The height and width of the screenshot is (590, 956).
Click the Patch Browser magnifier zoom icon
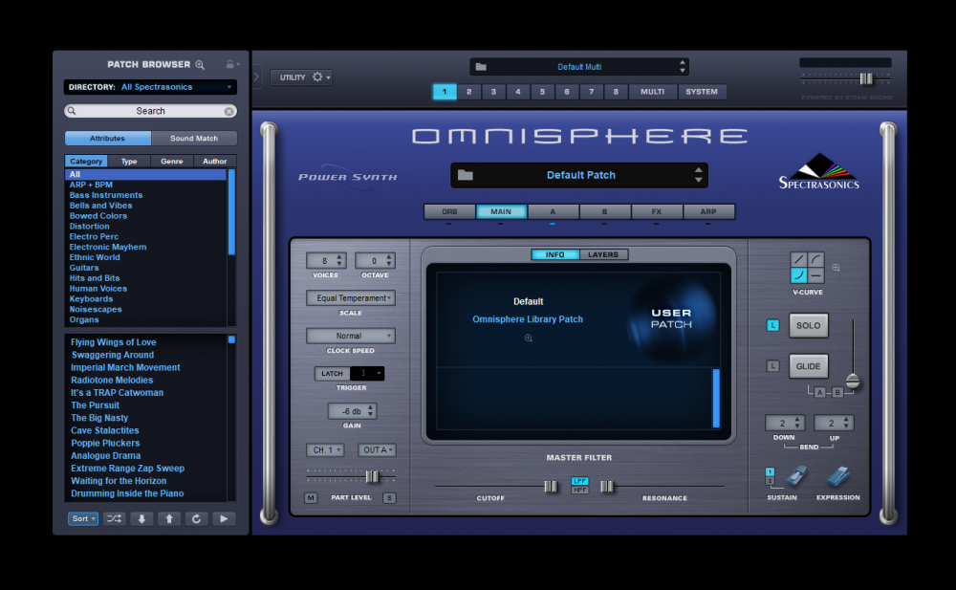[200, 65]
